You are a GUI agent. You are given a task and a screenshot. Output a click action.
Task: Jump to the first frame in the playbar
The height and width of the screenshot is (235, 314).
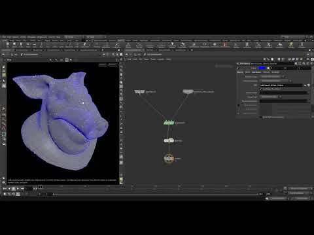coord(5,189)
